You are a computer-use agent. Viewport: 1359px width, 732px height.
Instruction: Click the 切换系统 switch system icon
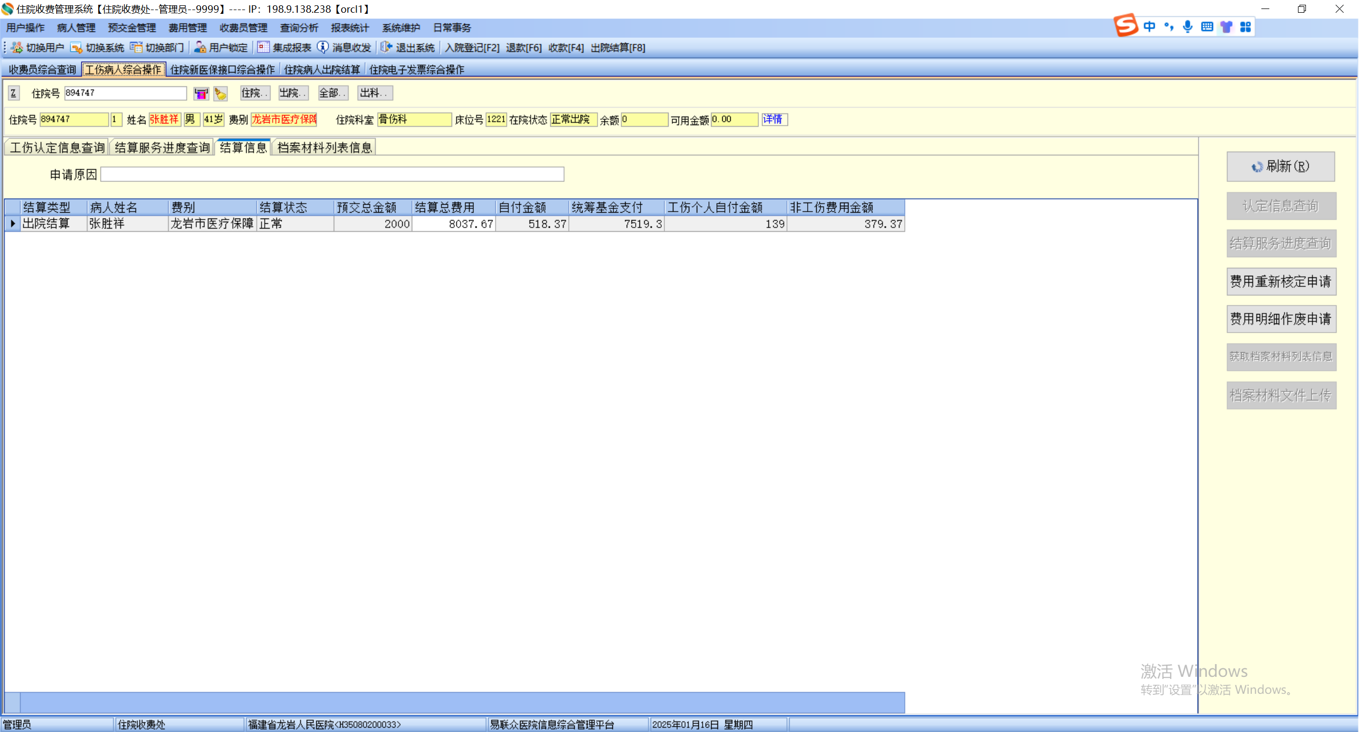[76, 48]
